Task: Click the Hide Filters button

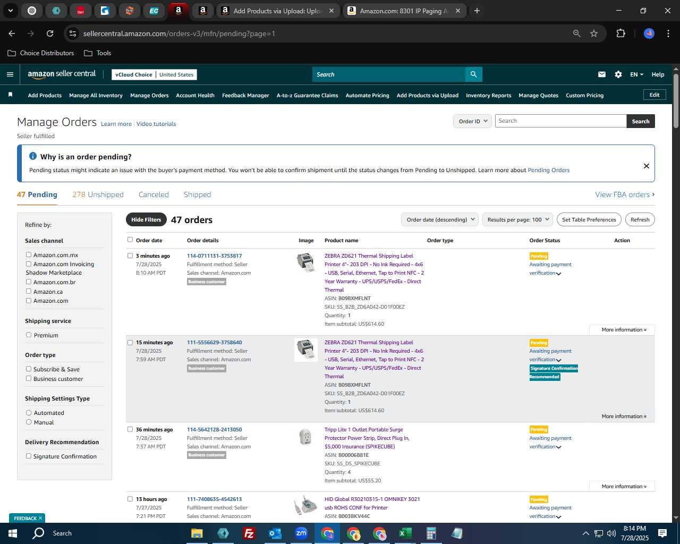Action: tap(146, 219)
